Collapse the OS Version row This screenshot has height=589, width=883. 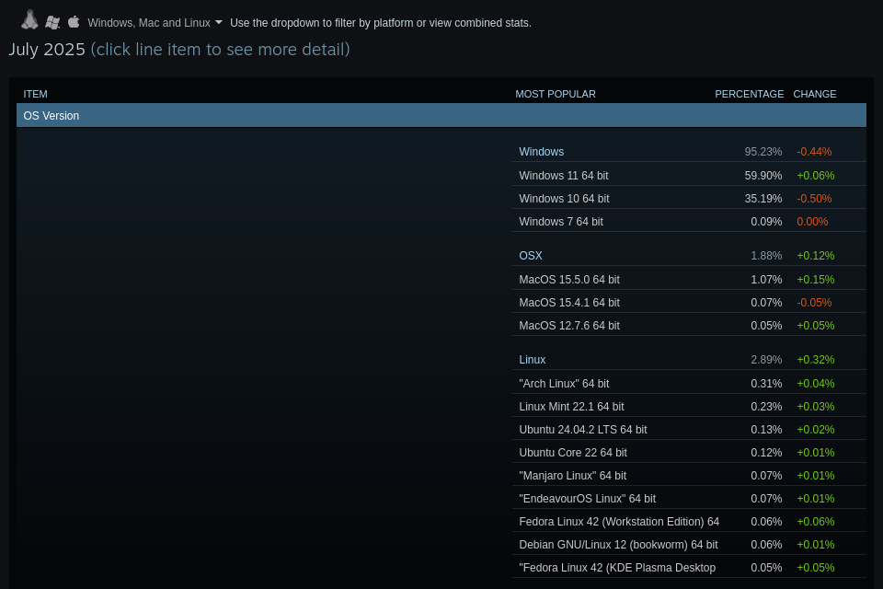[x=441, y=116]
